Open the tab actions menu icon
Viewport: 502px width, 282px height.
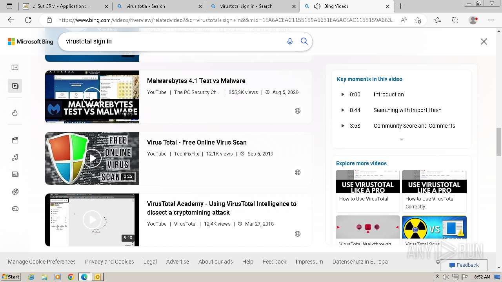(x=9, y=6)
